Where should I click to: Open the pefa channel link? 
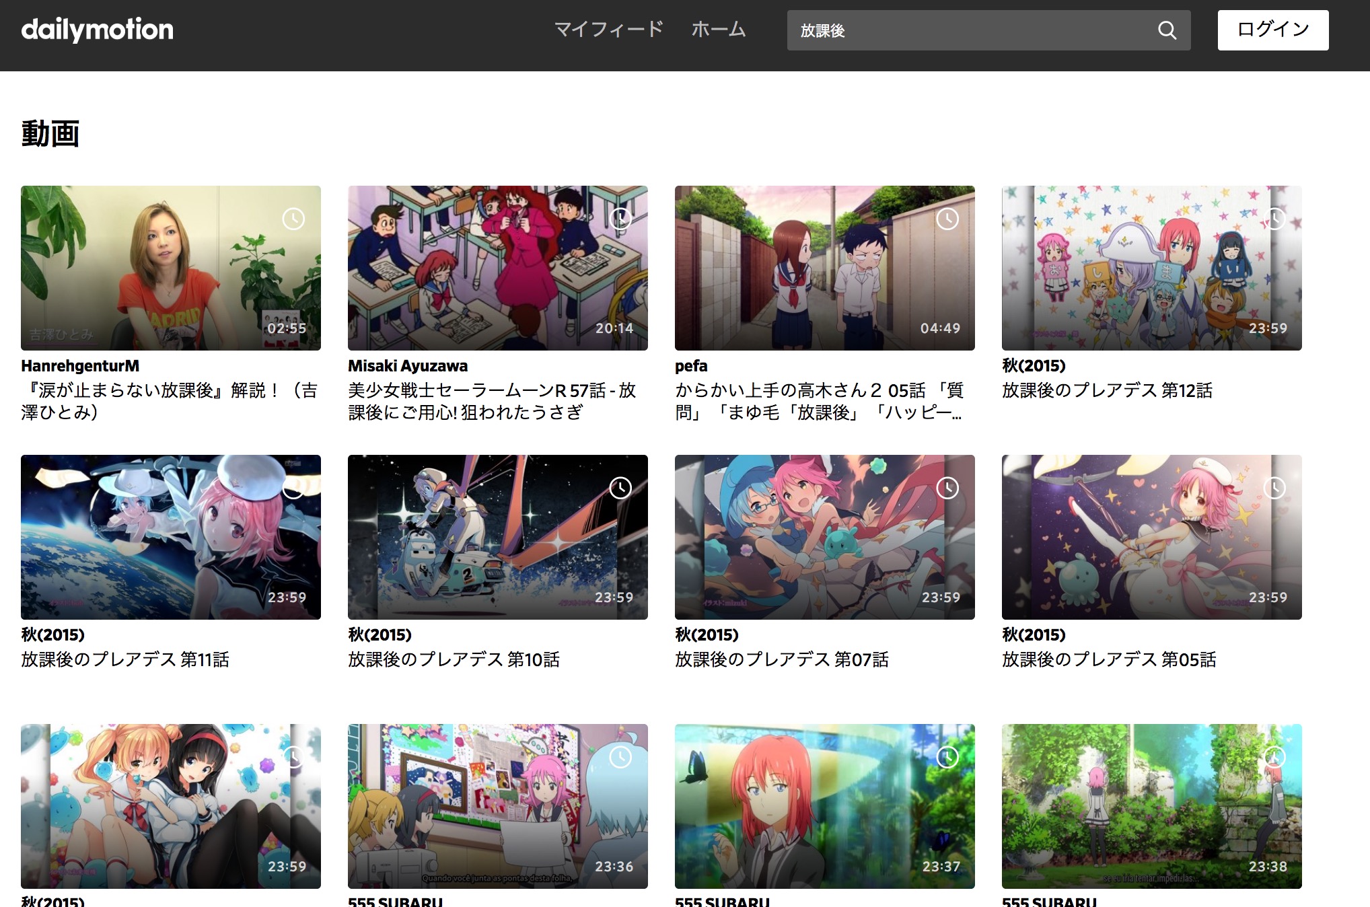691,366
